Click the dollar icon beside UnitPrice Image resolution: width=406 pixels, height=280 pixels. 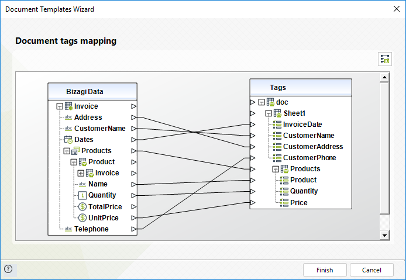82,217
